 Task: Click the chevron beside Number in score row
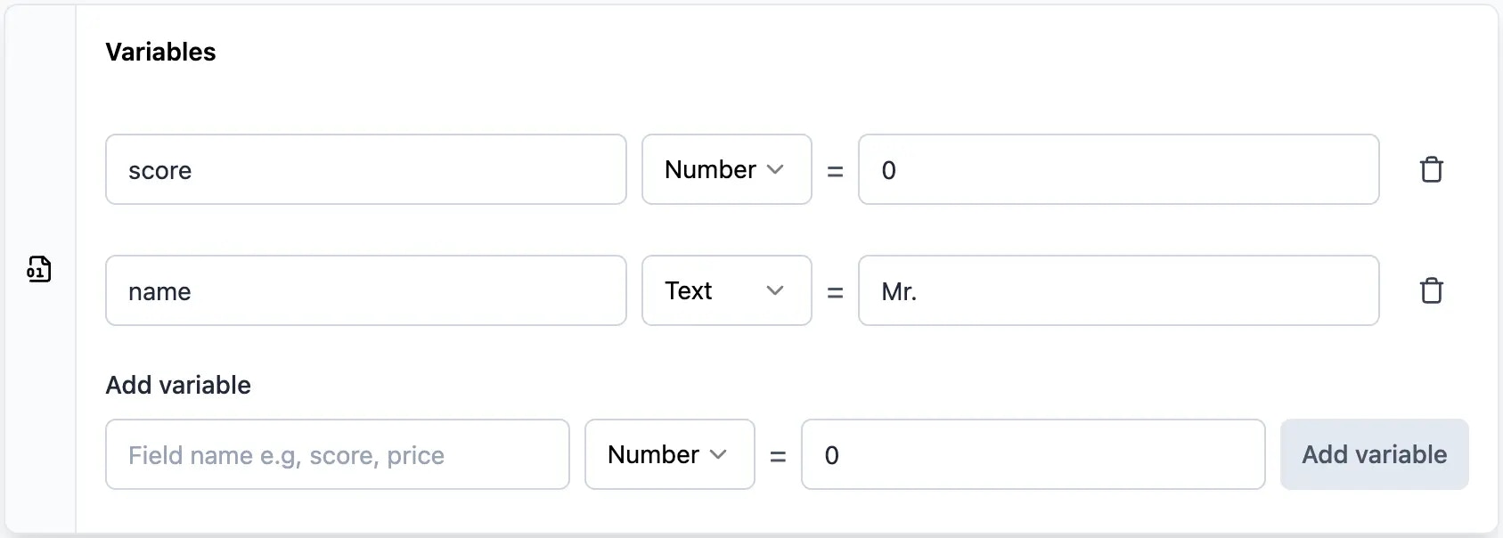tap(776, 169)
